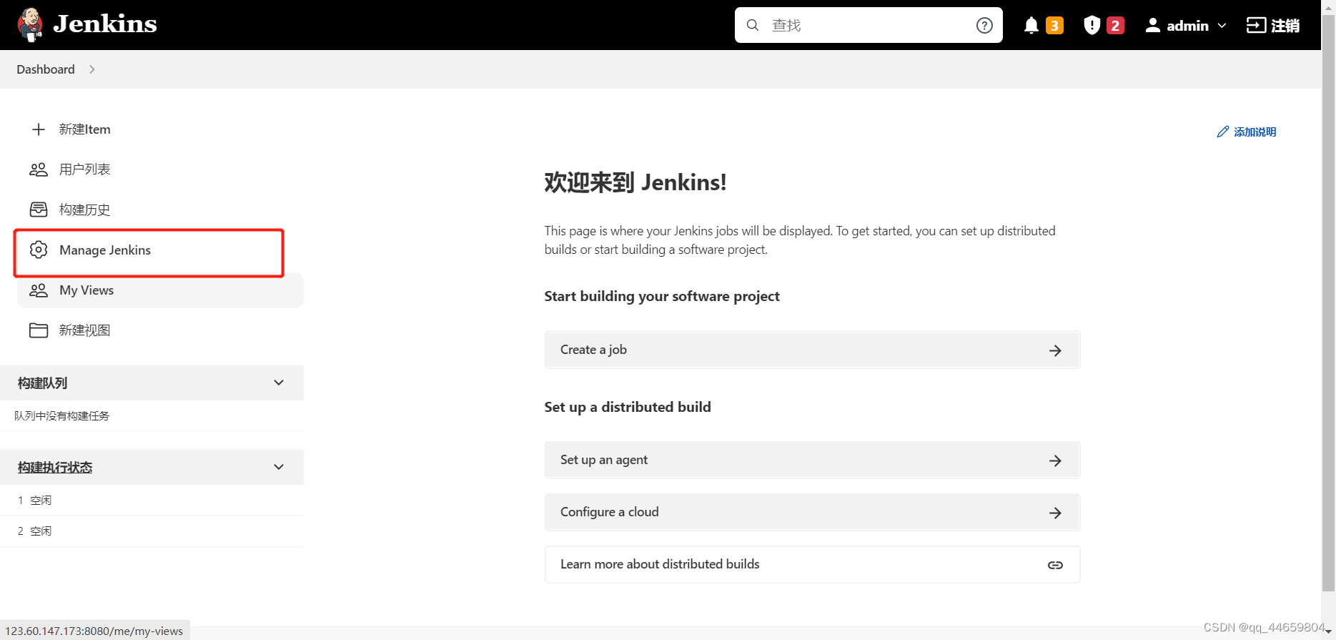1336x640 pixels.
Task: Click the plus icon for 新建Item
Action: pos(39,129)
